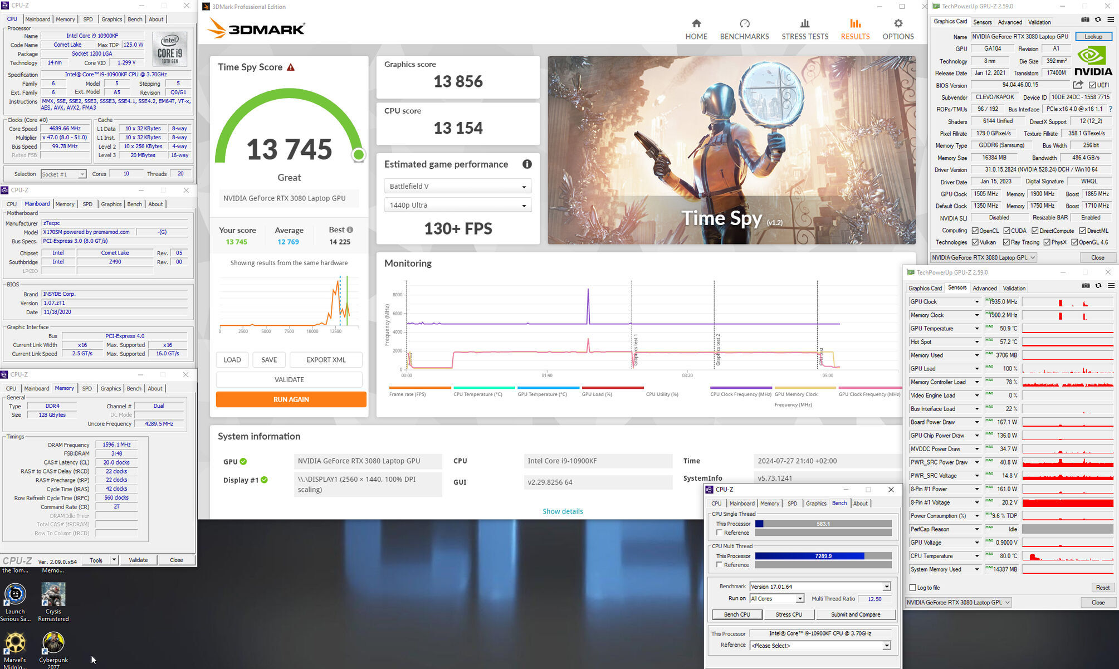The height and width of the screenshot is (669, 1119).
Task: Click the Show details link
Action: click(563, 511)
